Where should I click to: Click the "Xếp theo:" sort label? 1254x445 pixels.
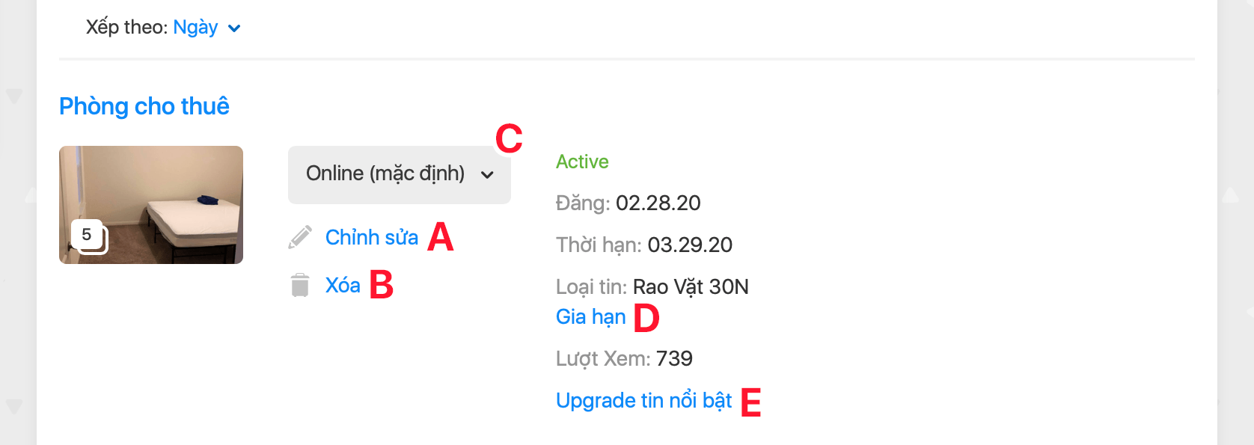126,28
